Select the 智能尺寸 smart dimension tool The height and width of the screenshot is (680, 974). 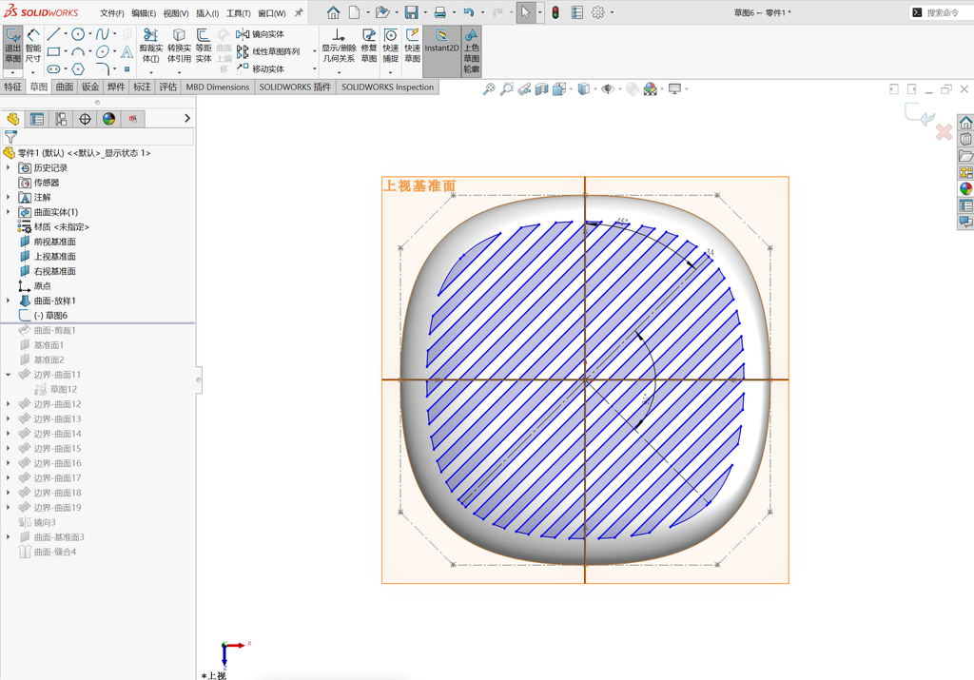coord(33,46)
